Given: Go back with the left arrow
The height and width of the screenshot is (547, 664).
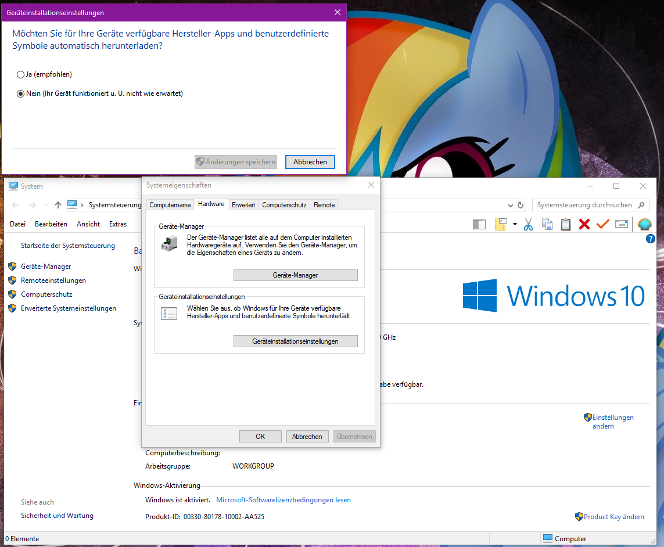Looking at the screenshot, I should pos(15,205).
